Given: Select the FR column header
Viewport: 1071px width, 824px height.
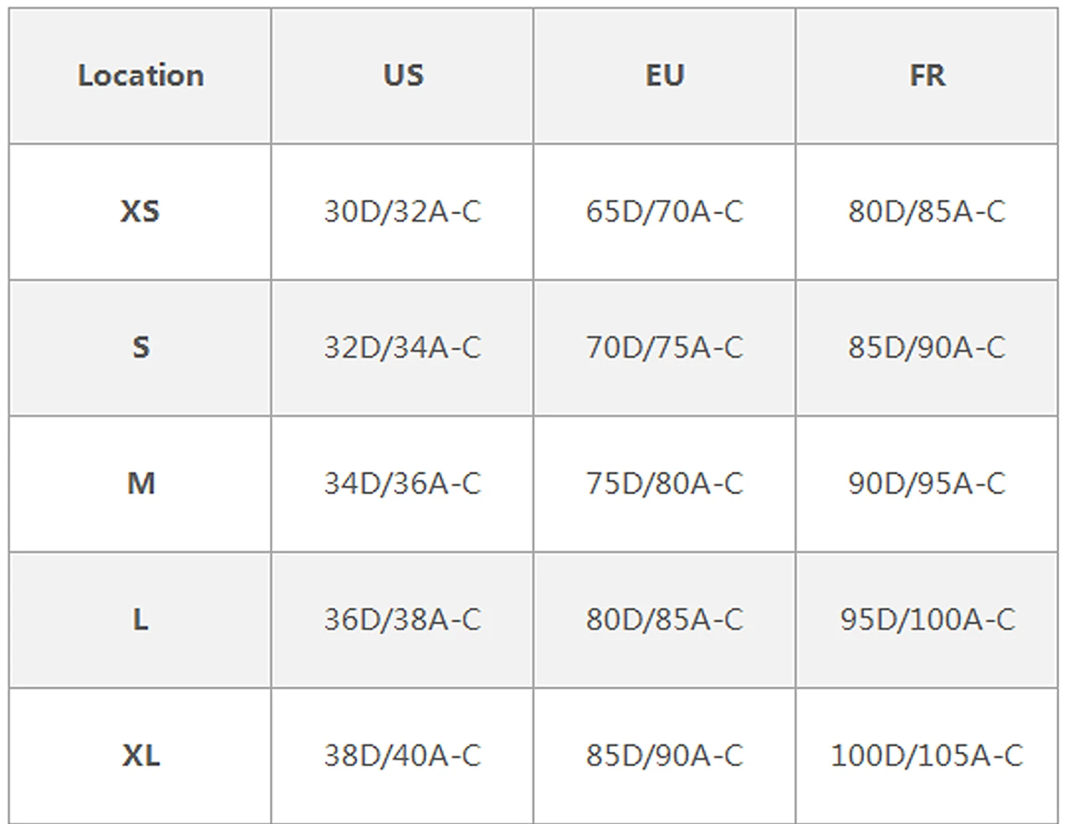Looking at the screenshot, I should (x=927, y=76).
